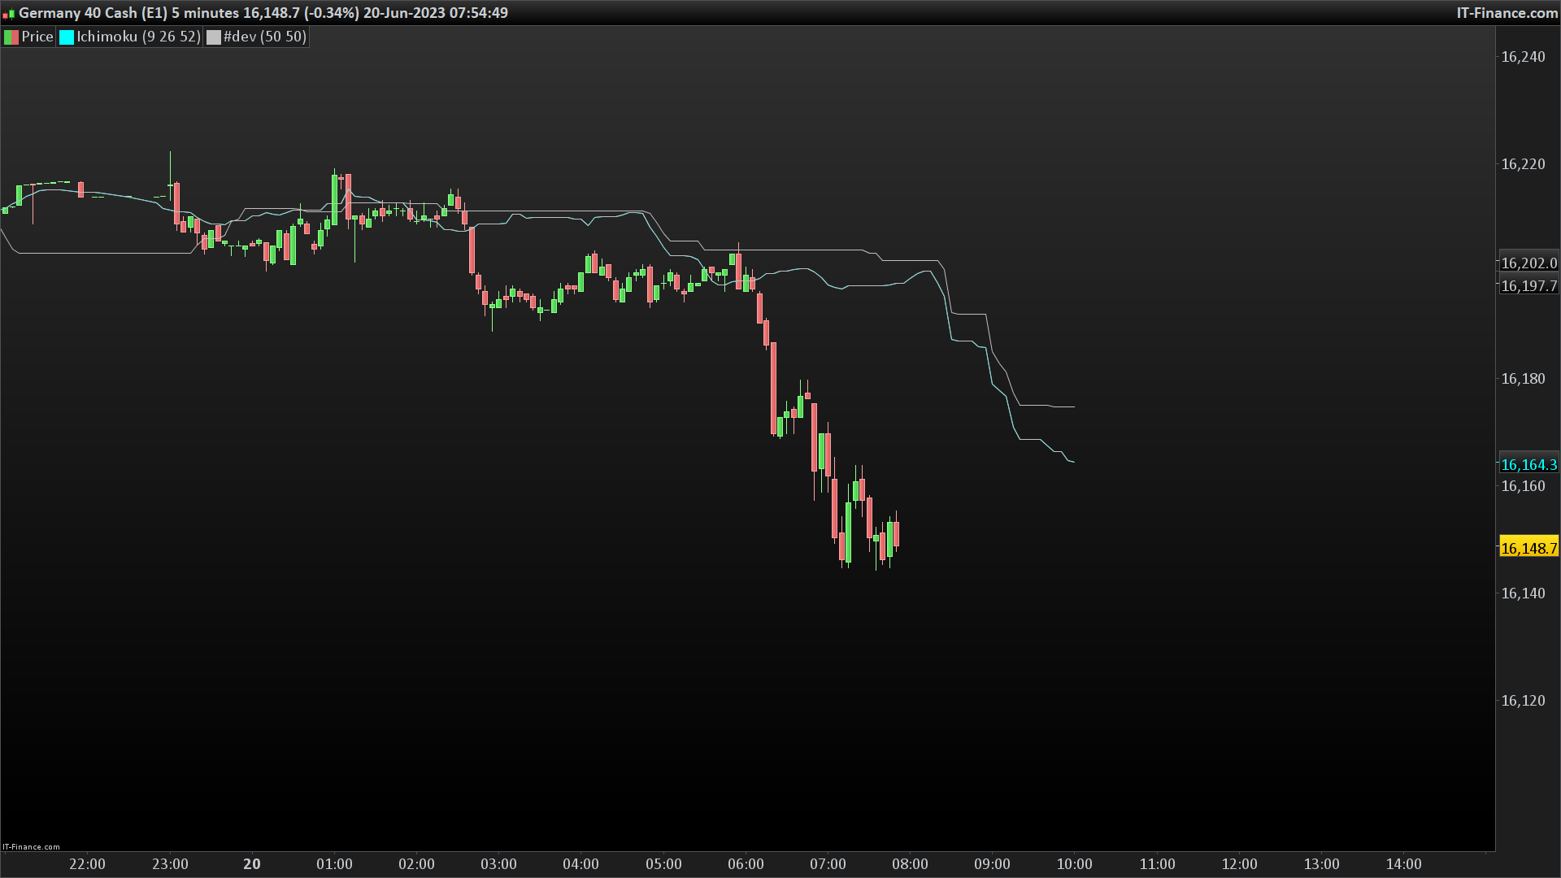Click the green-red Price color swatch

pyautogui.click(x=11, y=37)
